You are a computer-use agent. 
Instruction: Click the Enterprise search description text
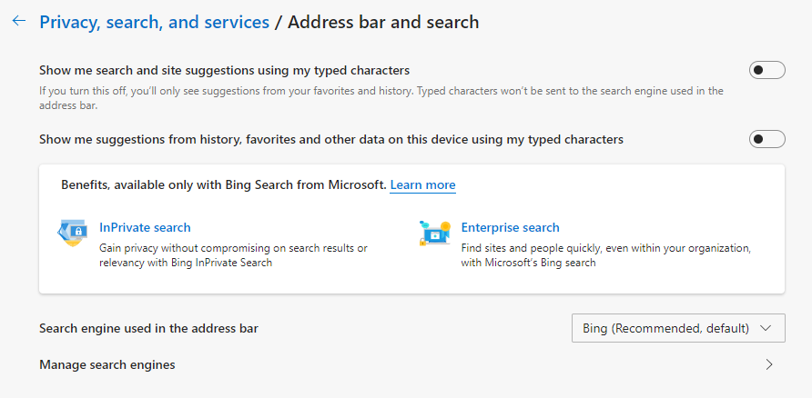coord(605,255)
